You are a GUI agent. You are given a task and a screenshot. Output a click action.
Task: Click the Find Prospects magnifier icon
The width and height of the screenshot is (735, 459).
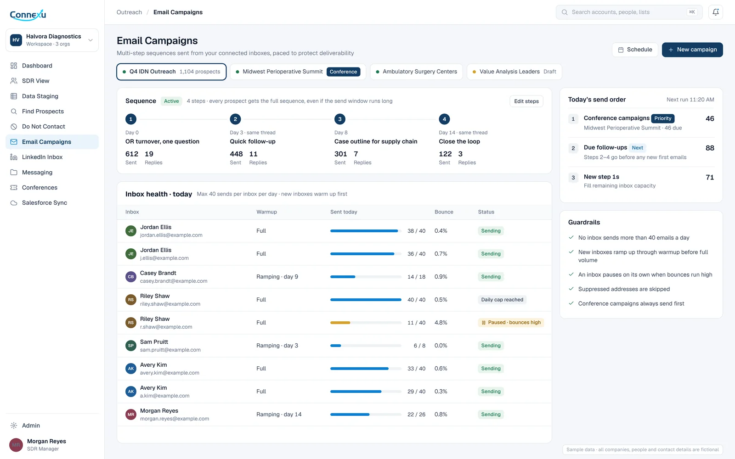pyautogui.click(x=14, y=111)
